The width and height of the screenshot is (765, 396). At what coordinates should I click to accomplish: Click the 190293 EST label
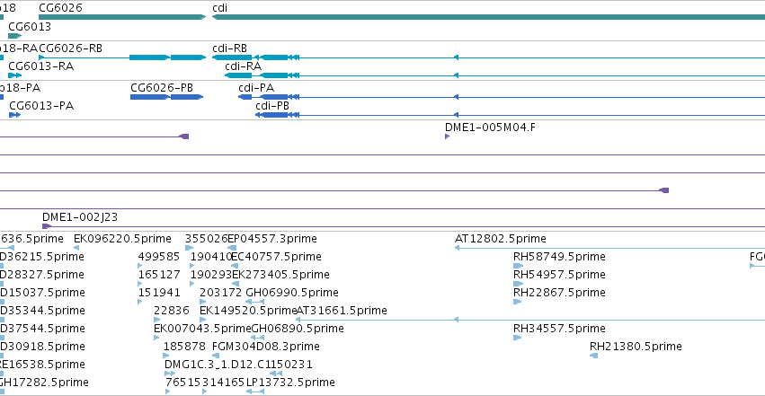click(210, 275)
